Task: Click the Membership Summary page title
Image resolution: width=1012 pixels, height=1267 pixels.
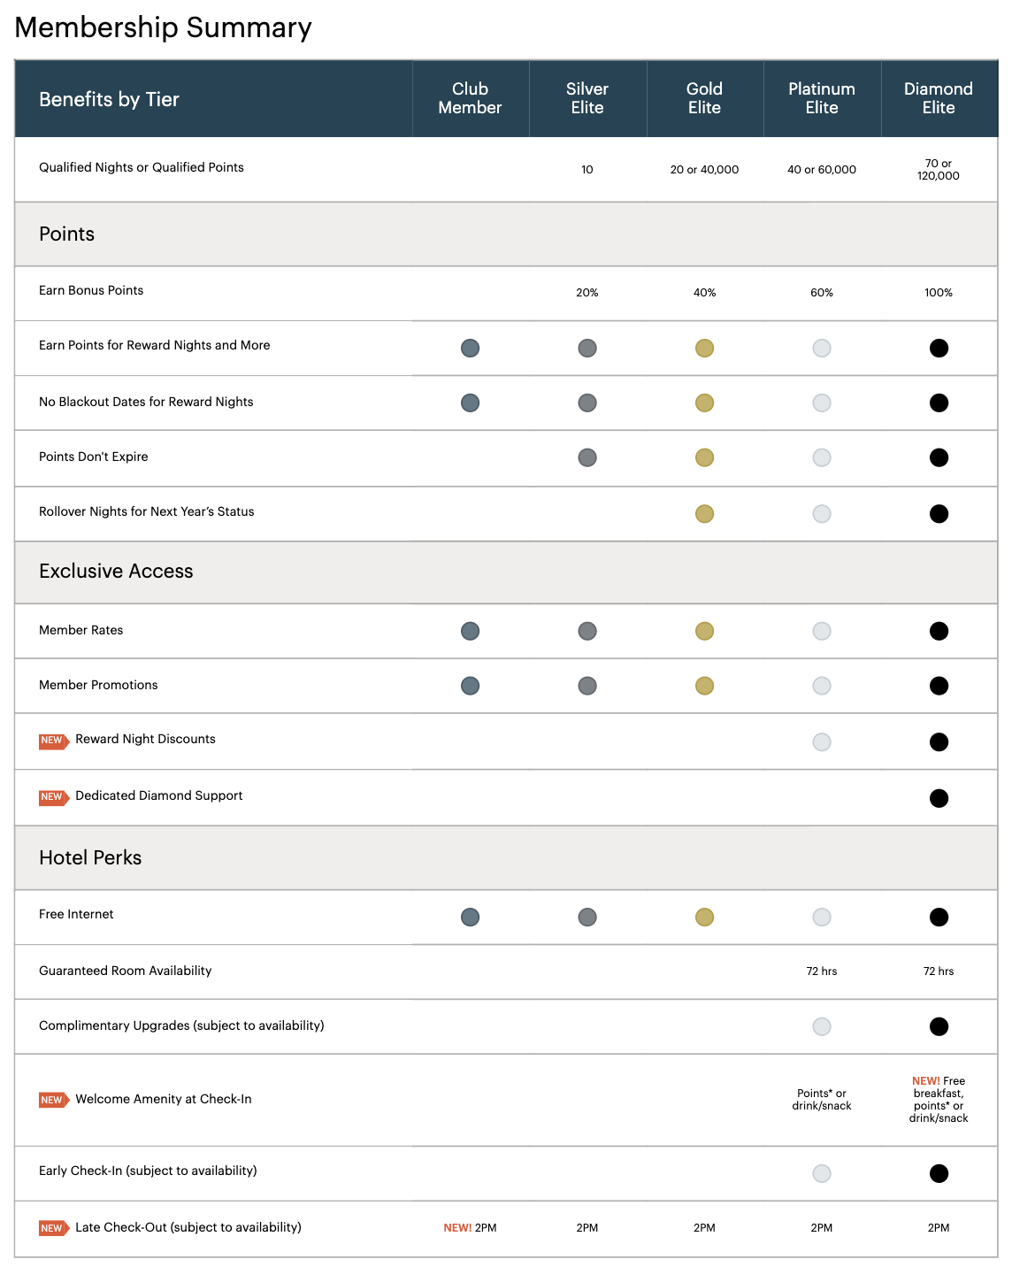Action: coord(164,27)
